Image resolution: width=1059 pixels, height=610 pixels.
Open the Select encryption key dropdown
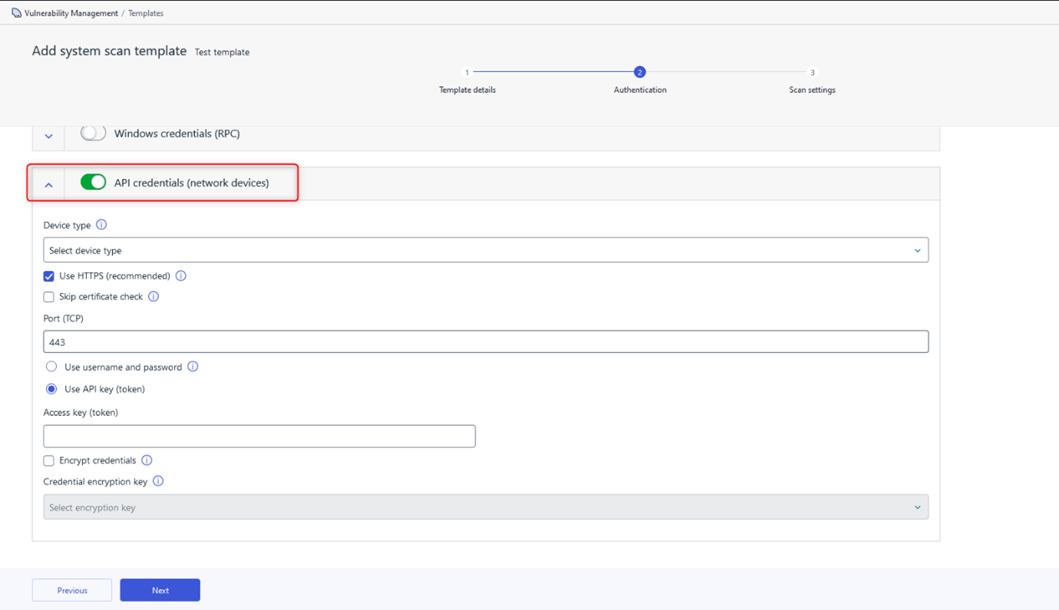click(x=485, y=507)
